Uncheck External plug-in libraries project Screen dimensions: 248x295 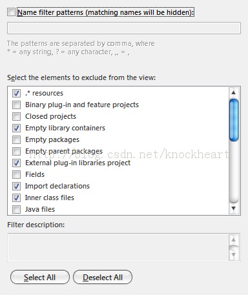tap(16, 163)
